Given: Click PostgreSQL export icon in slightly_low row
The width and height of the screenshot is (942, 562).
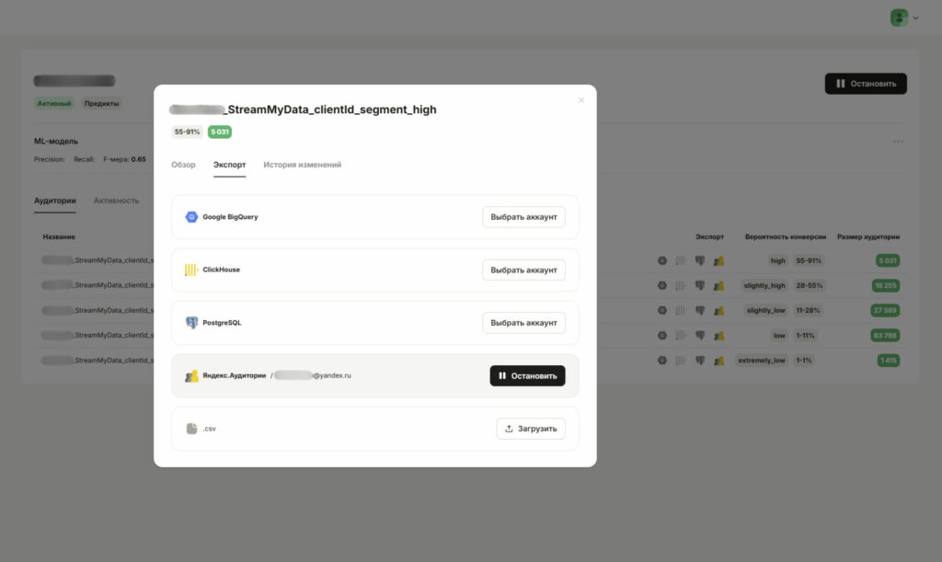Looking at the screenshot, I should click(x=700, y=310).
